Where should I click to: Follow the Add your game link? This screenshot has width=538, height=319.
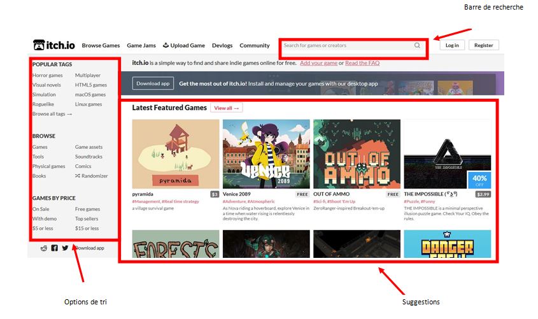318,63
